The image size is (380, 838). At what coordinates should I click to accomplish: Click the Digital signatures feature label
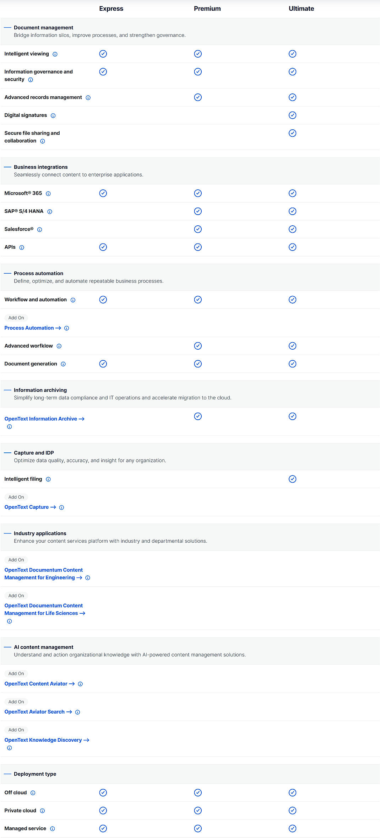click(26, 115)
